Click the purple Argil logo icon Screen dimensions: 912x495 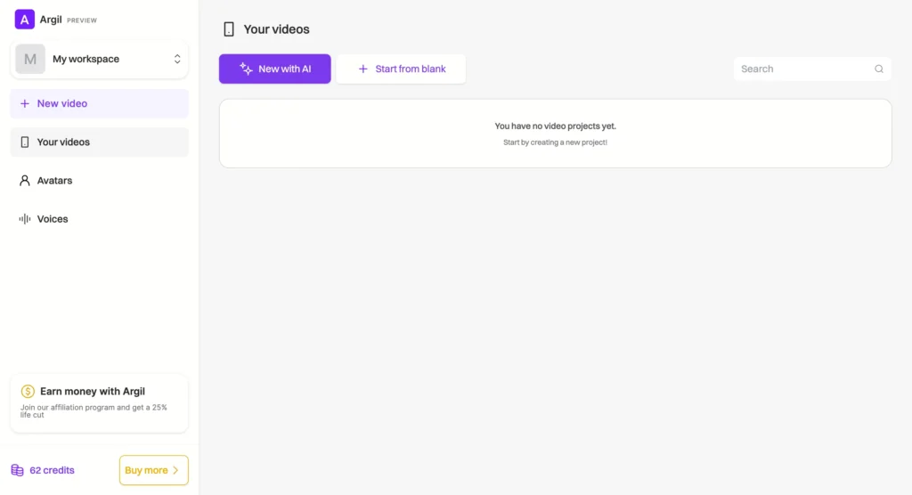tap(24, 20)
